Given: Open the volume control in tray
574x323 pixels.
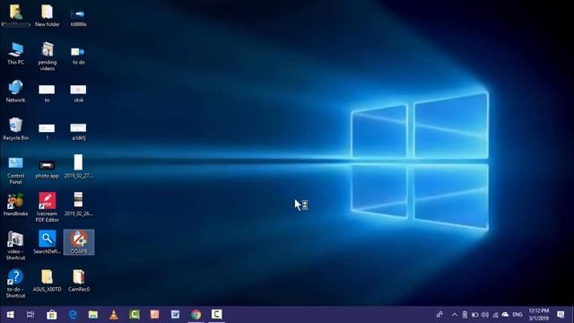Looking at the screenshot, I should (x=485, y=315).
